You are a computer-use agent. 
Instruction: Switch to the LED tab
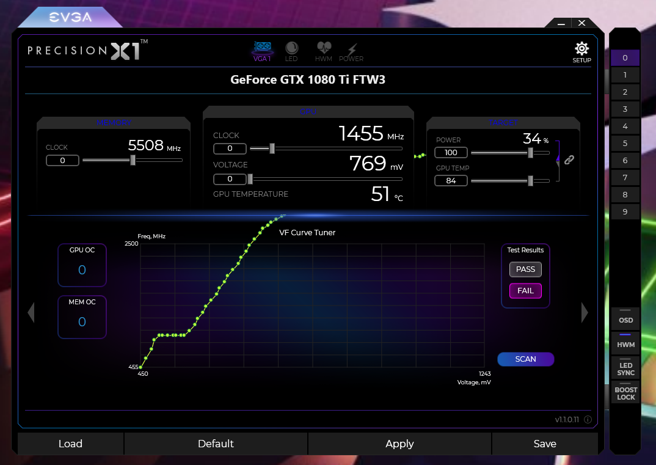(291, 51)
